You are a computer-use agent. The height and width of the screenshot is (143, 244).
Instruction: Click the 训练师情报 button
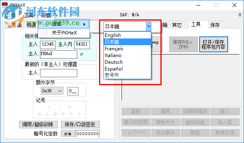point(195,111)
